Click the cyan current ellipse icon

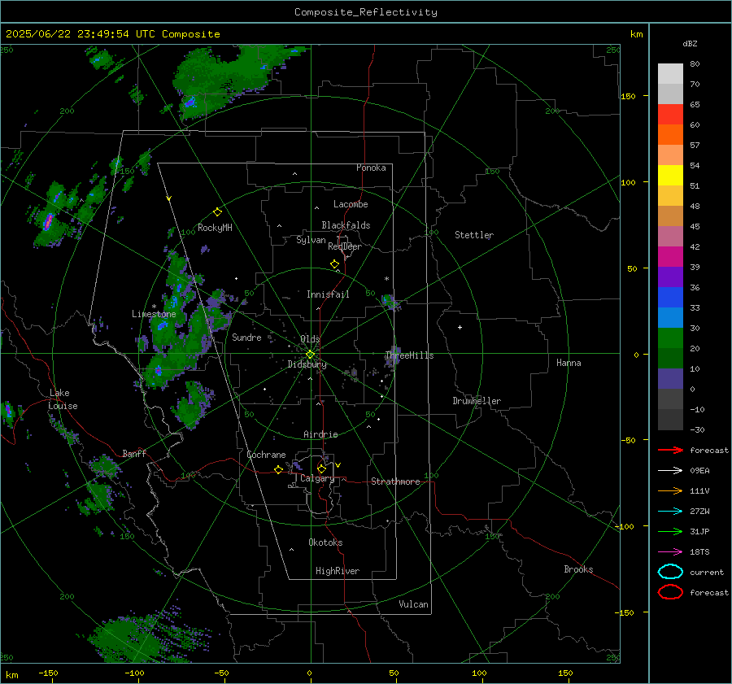(670, 572)
